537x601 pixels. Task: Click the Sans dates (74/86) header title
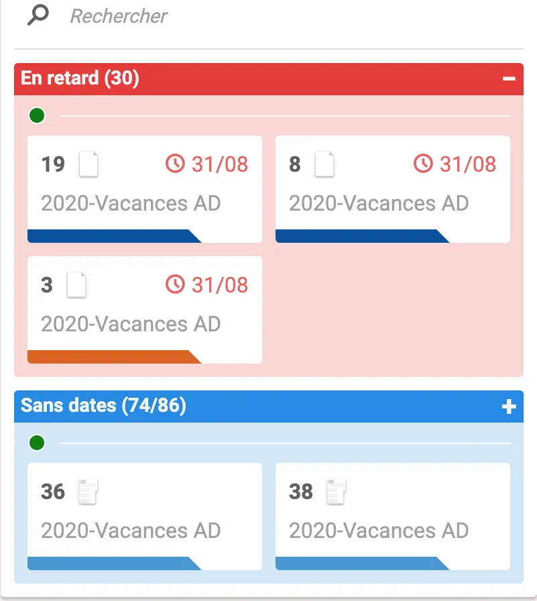coord(103,406)
